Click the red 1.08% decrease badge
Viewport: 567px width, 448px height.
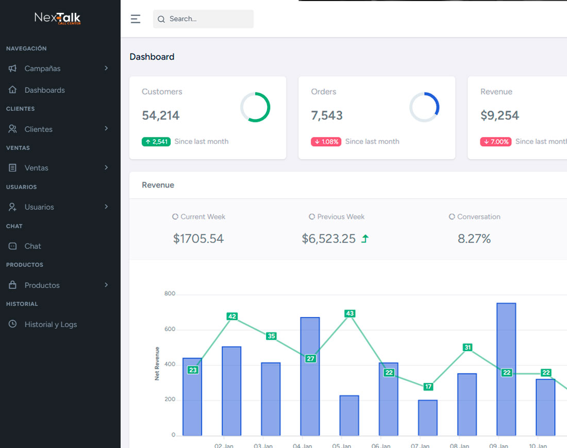coord(326,142)
